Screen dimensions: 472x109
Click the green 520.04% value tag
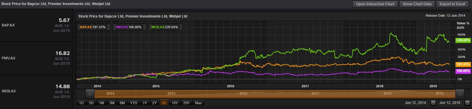(463, 40)
